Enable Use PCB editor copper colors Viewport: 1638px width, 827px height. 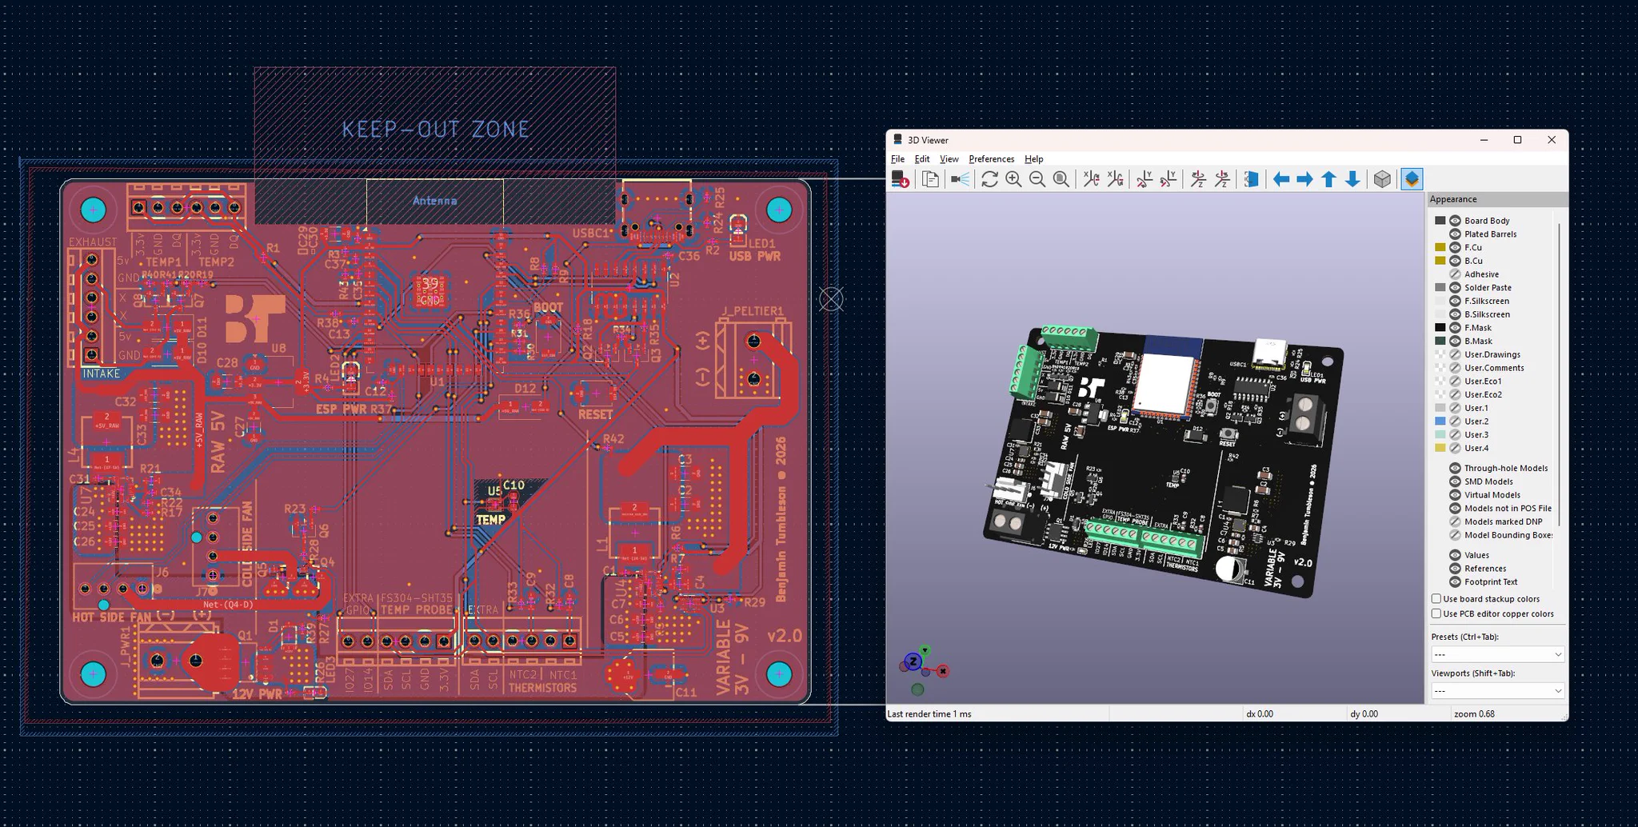point(1436,613)
